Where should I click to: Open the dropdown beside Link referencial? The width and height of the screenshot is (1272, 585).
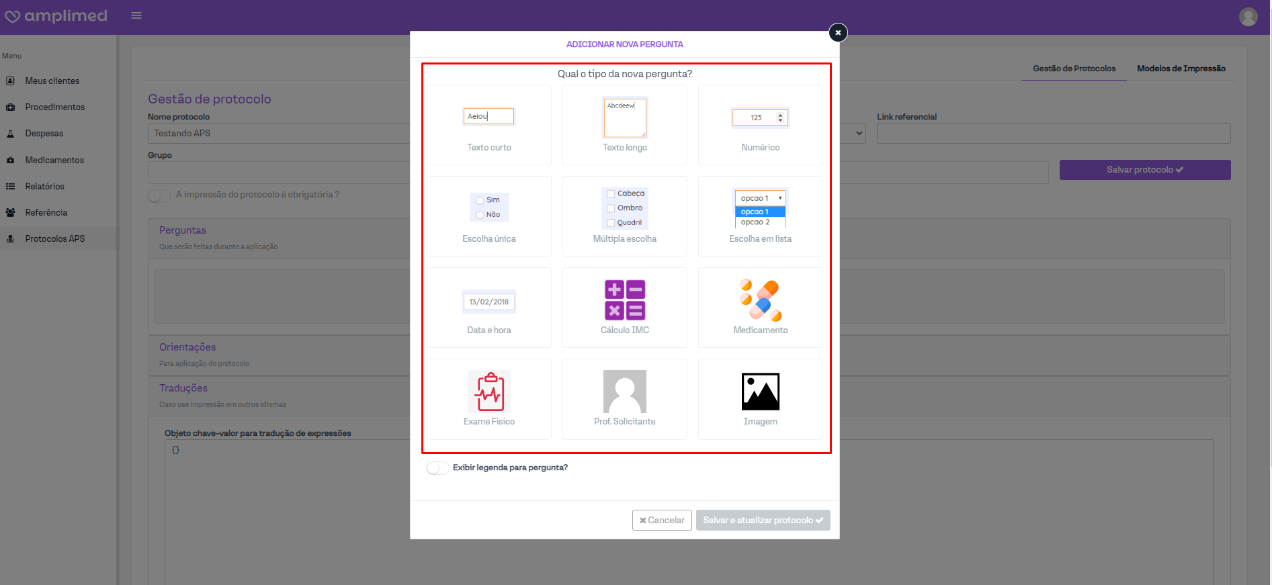point(857,134)
